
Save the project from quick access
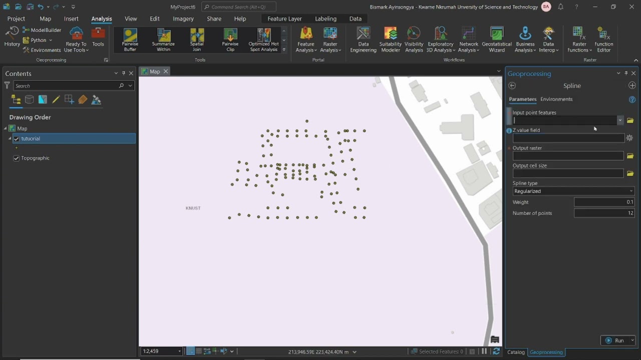click(x=29, y=7)
